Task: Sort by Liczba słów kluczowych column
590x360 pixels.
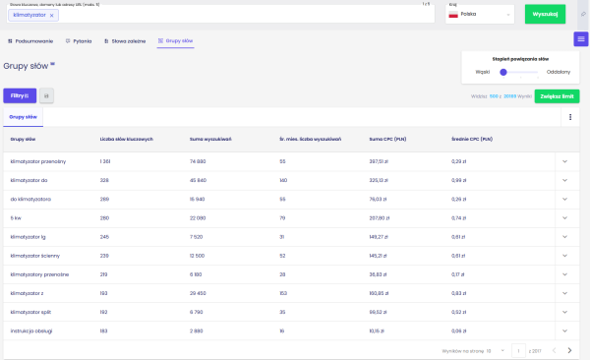Action: pyautogui.click(x=127, y=139)
